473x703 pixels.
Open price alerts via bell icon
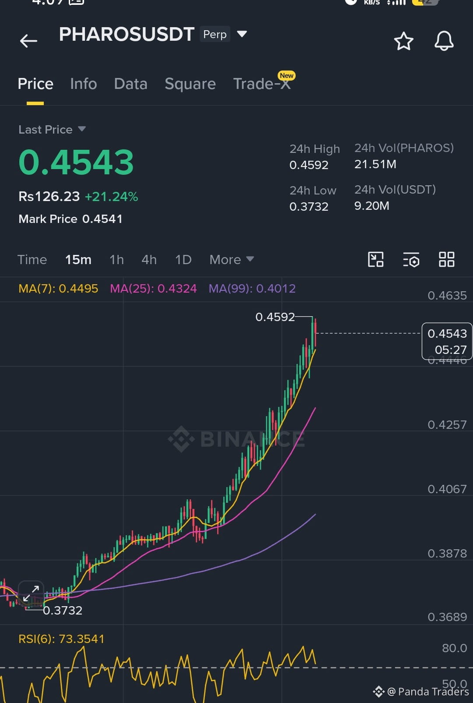444,41
